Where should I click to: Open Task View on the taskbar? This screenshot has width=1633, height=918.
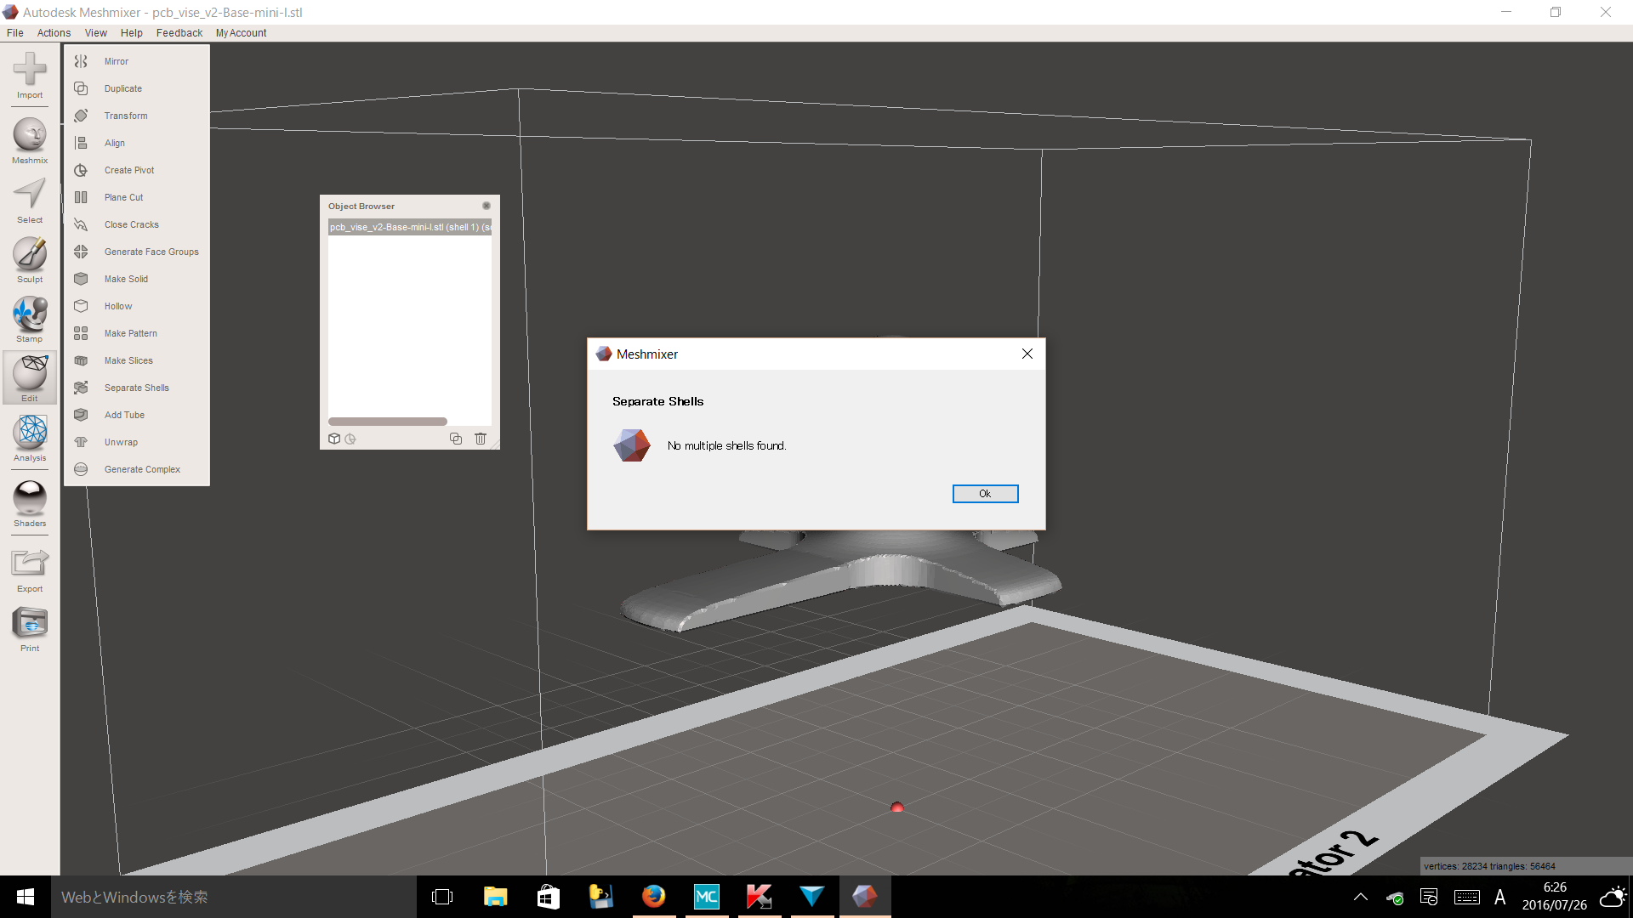tap(442, 897)
